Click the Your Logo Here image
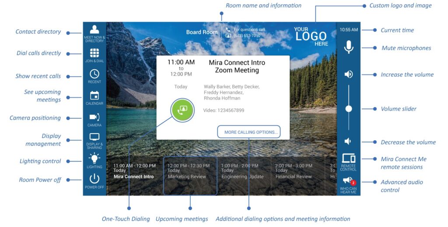This screenshot has height=227, width=448. click(x=311, y=36)
